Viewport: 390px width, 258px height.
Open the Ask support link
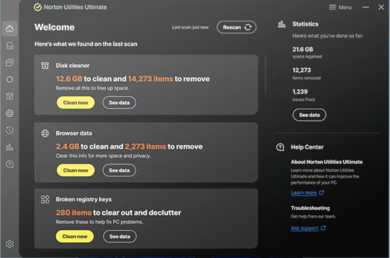pyautogui.click(x=305, y=228)
